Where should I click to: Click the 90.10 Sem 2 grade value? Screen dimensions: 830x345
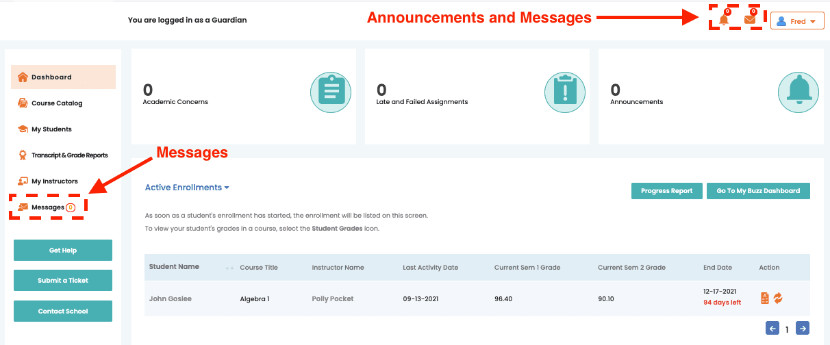point(607,299)
